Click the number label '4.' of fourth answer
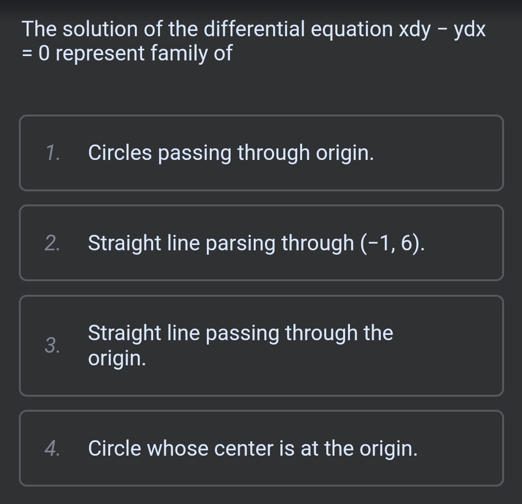Image resolution: width=522 pixels, height=504 pixels. [53, 448]
